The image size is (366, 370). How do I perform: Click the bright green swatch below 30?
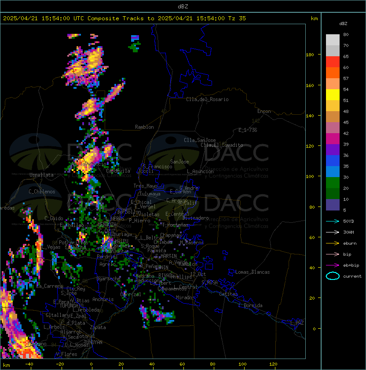coord(333,183)
